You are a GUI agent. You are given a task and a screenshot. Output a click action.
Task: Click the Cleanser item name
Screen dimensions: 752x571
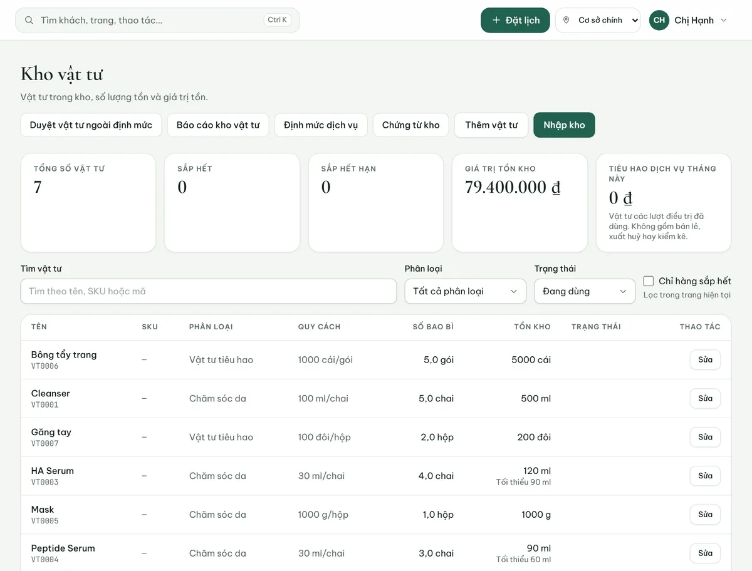point(51,393)
